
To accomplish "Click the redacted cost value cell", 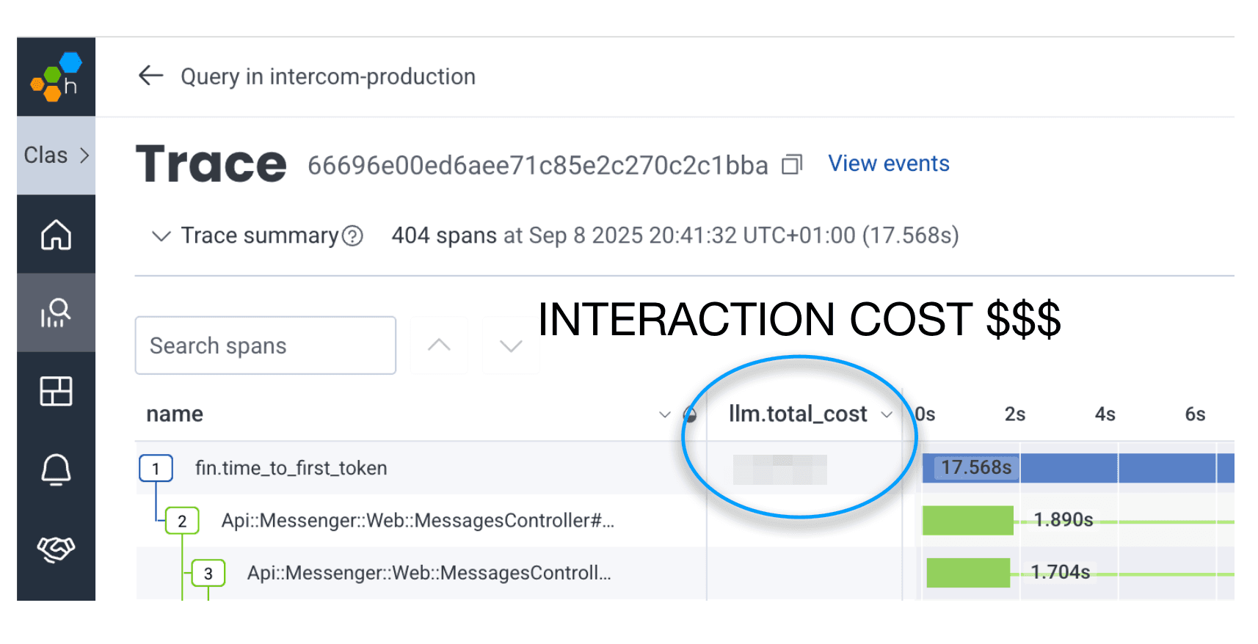I will tap(780, 469).
